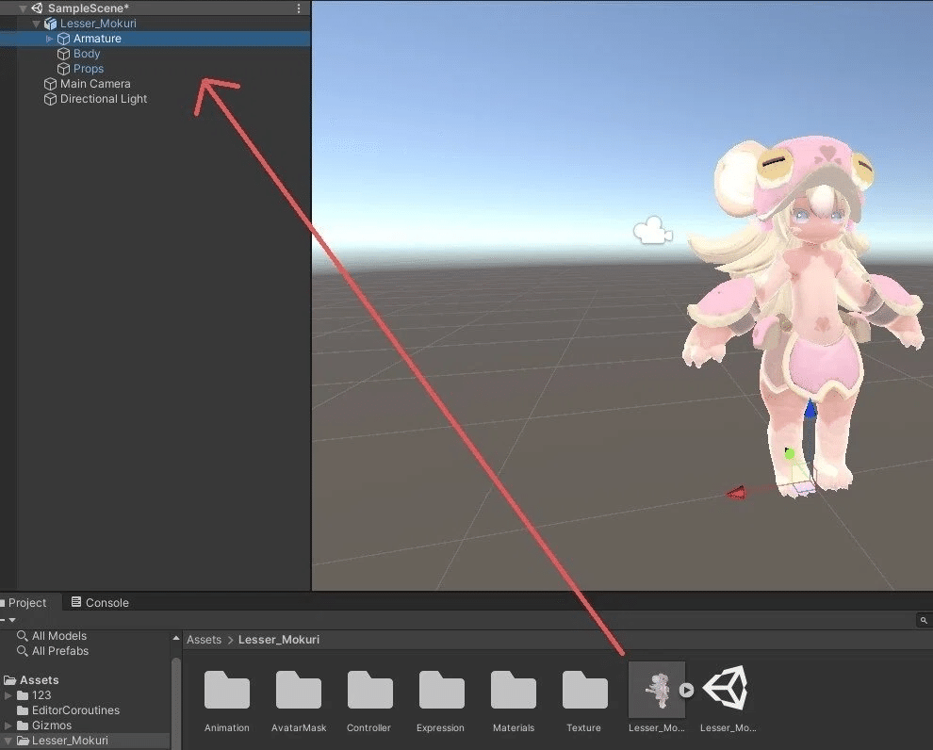
Task: Click the Directional Light cube icon
Action: pos(50,99)
